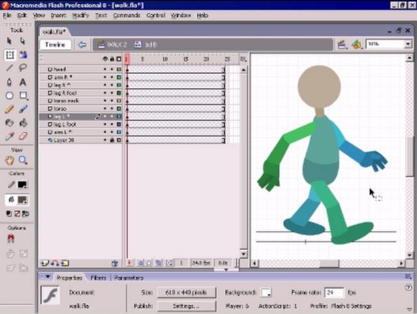The width and height of the screenshot is (417, 314).
Task: Select the Eyedropper tool
Action: click(x=10, y=136)
